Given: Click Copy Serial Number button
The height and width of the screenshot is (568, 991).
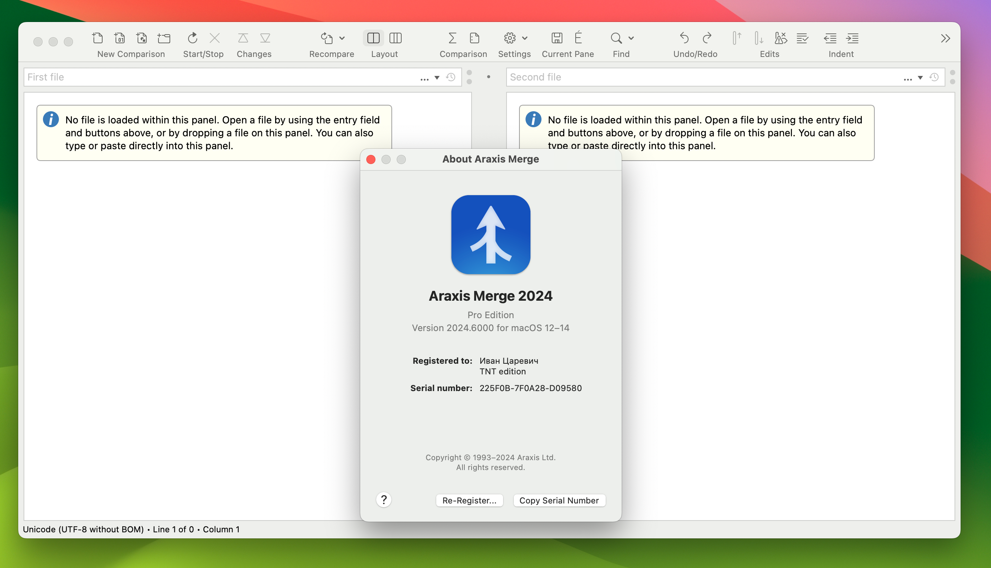Looking at the screenshot, I should (x=558, y=500).
